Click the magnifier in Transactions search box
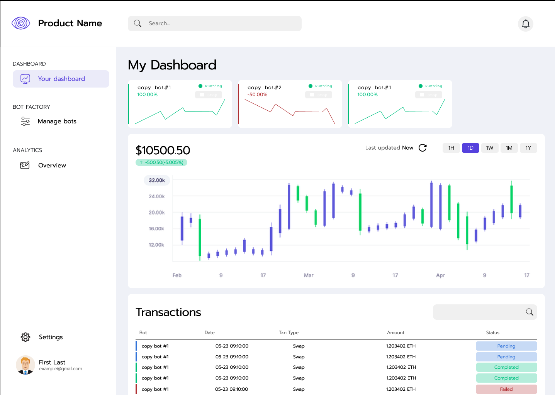The height and width of the screenshot is (395, 555). point(530,312)
